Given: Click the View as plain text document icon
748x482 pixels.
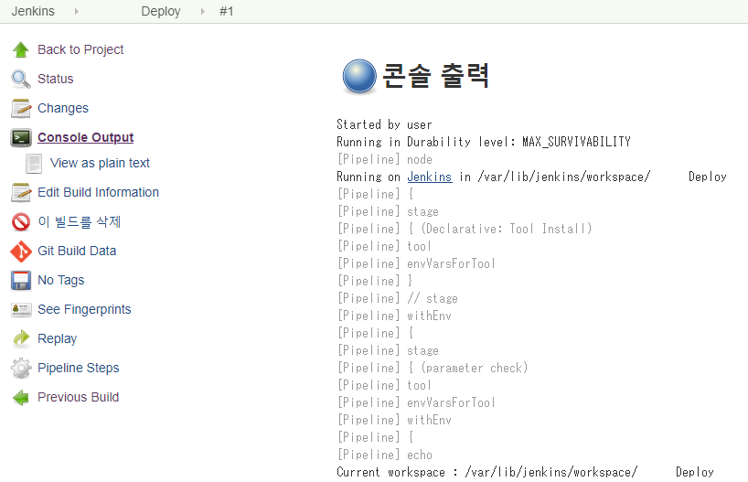Looking at the screenshot, I should [x=34, y=163].
